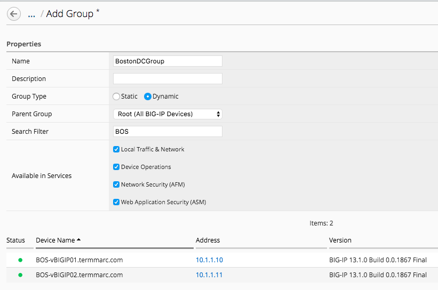Uncheck Web Application Security (ASM)
The height and width of the screenshot is (290, 438).
[x=116, y=202]
